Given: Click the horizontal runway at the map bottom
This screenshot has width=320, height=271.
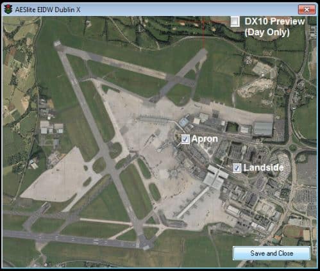Looking at the screenshot, I should (x=71, y=239).
